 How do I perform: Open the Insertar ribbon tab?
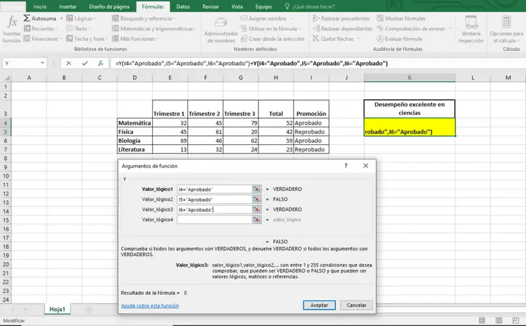pos(67,6)
